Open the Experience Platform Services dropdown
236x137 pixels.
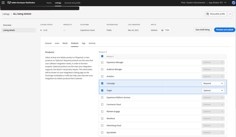(213, 97)
